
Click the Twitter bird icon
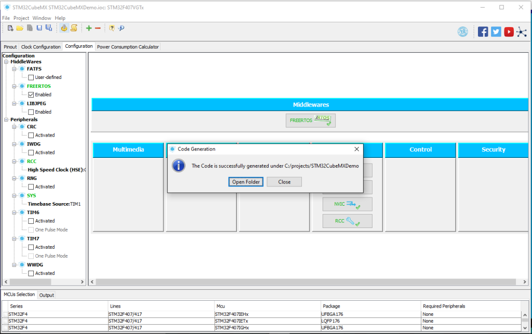pos(496,31)
